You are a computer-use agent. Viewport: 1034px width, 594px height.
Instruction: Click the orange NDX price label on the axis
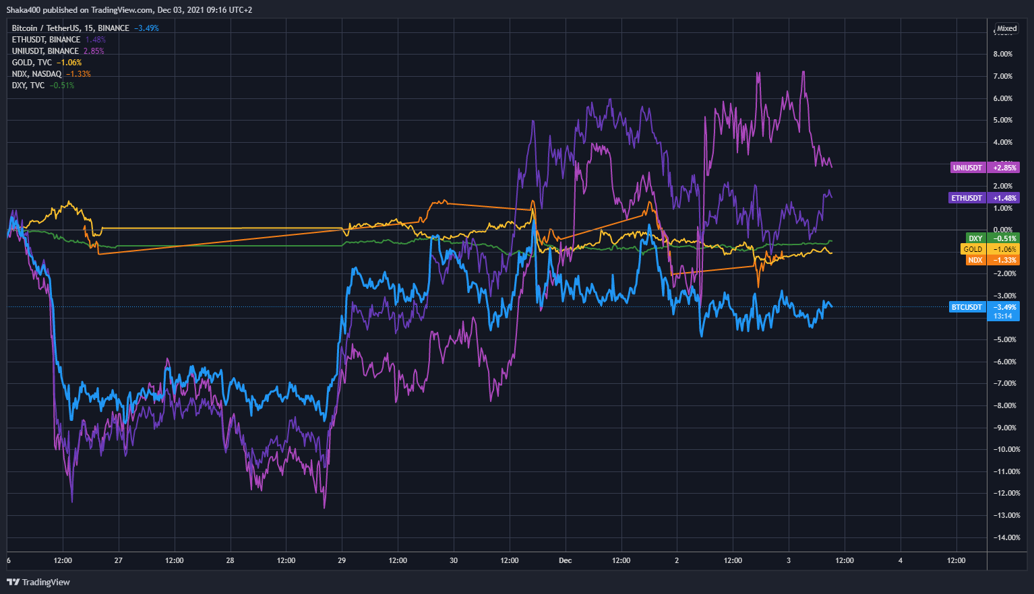pos(975,259)
